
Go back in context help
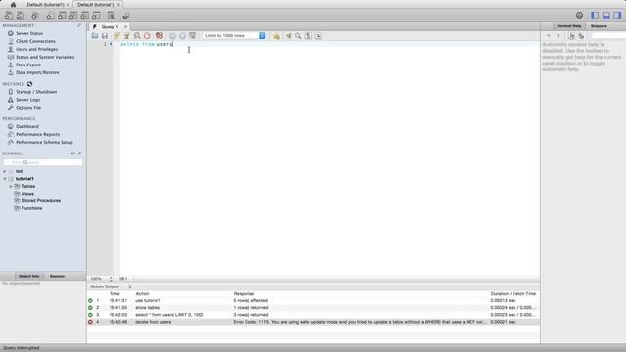549,36
